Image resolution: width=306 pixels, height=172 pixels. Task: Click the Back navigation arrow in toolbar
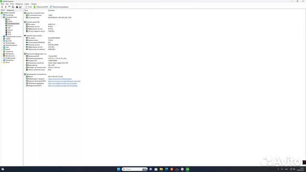[2, 7]
